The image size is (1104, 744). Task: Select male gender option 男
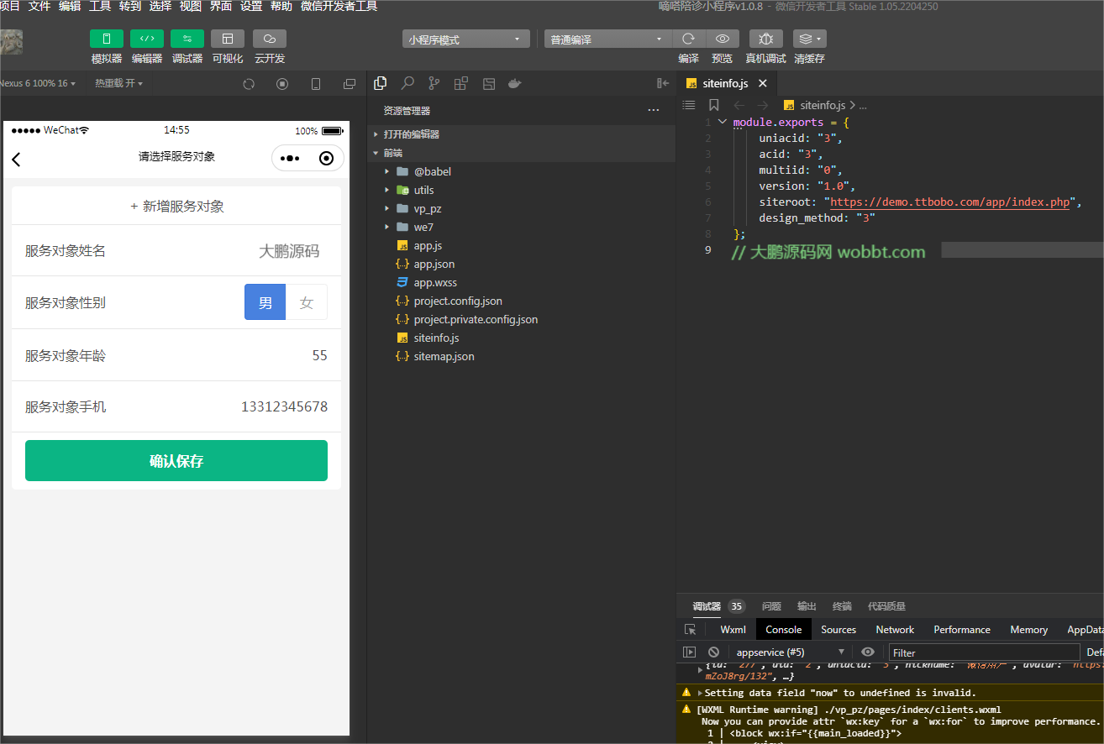[265, 302]
